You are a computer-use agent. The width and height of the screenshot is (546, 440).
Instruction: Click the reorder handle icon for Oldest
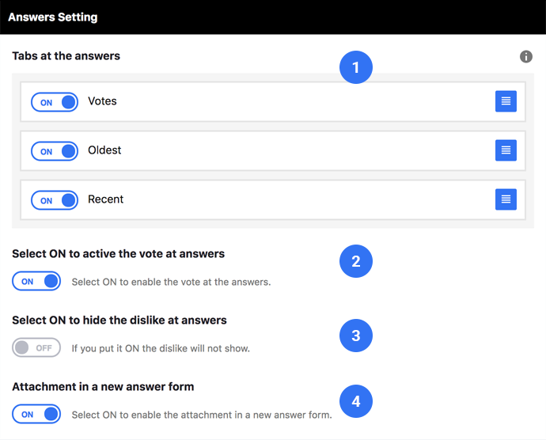[x=506, y=150]
